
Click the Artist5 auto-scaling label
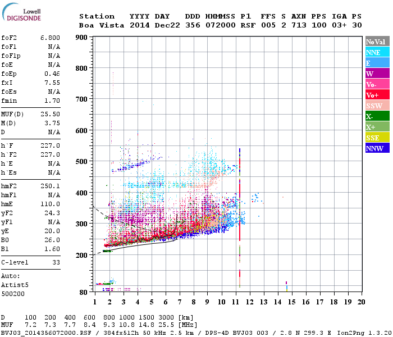click(15, 285)
